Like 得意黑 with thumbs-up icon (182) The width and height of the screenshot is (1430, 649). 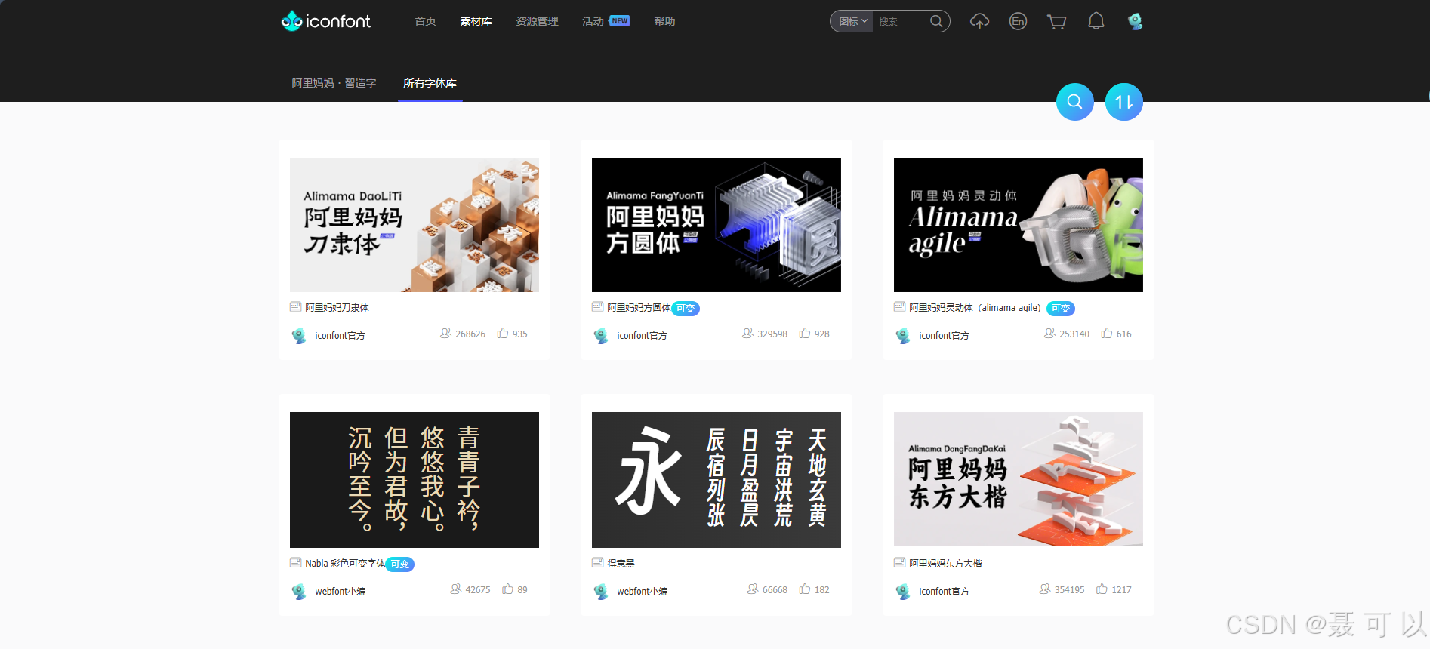coord(804,589)
